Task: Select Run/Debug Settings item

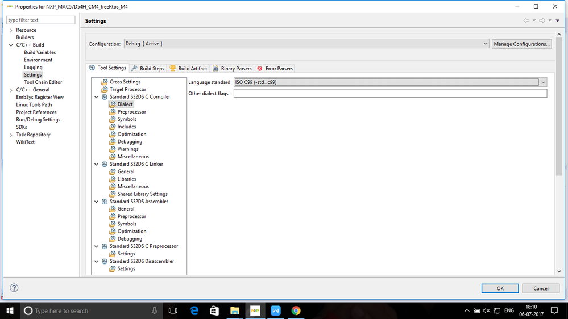Action: click(38, 120)
